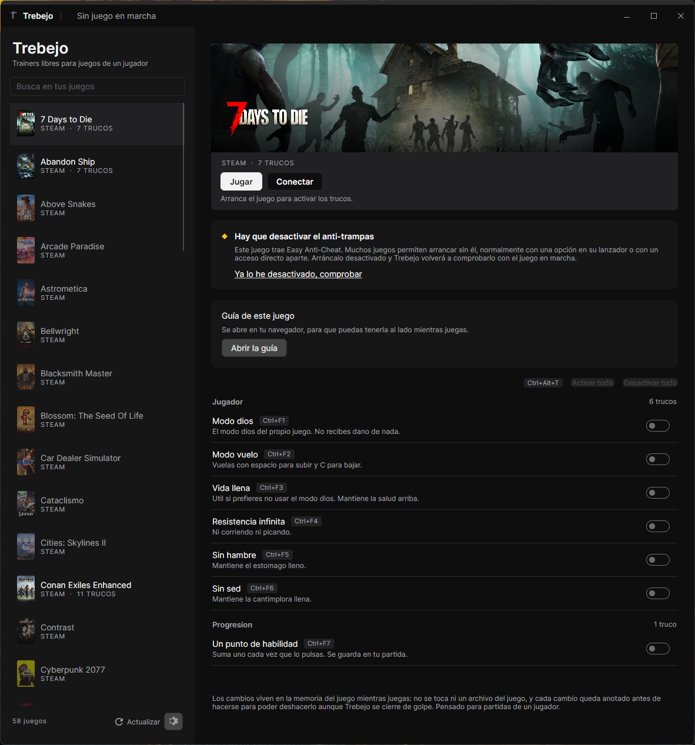
Task: Click the 'Progresion' section heading
Action: click(x=232, y=625)
